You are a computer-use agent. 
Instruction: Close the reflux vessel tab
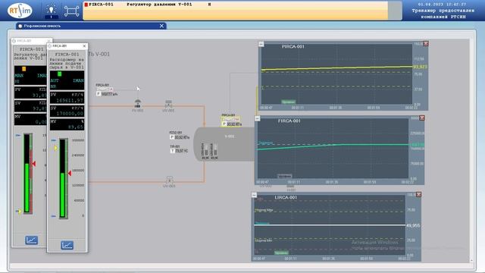pyautogui.click(x=161, y=26)
